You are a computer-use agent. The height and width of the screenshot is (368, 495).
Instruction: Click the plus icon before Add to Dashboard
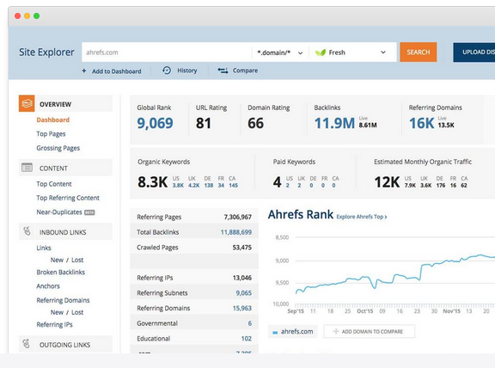pyautogui.click(x=84, y=71)
